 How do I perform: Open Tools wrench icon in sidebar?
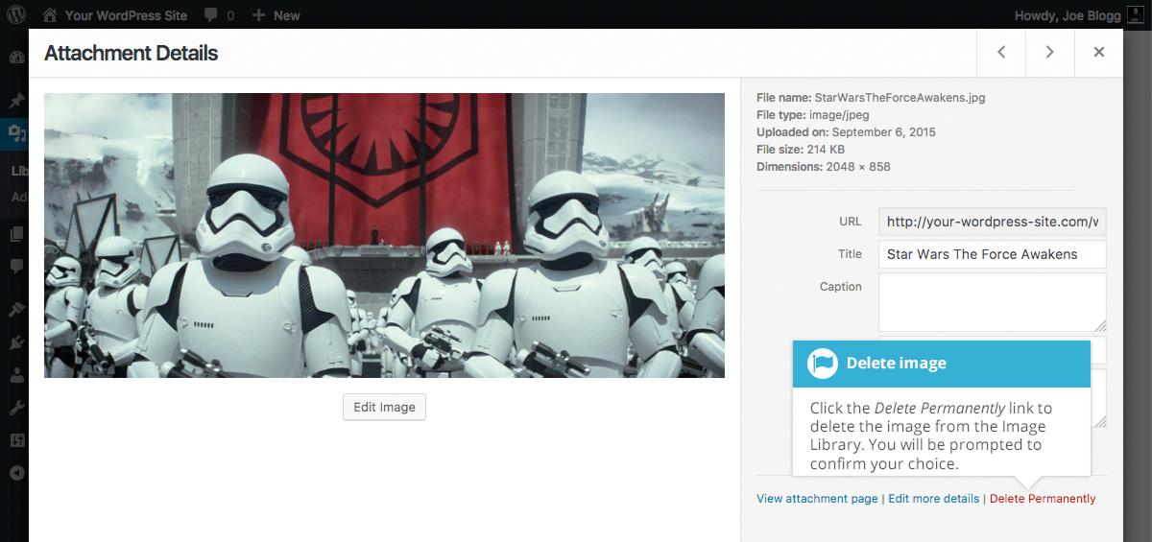pyautogui.click(x=16, y=408)
